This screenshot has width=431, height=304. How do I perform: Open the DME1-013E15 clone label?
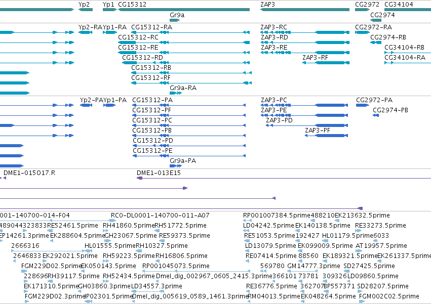[x=159, y=173]
